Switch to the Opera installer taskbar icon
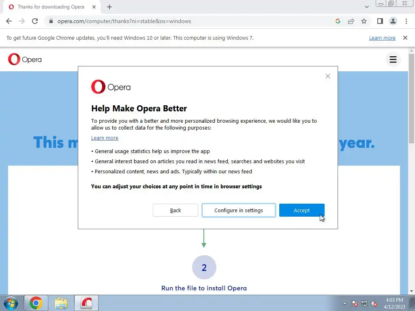This screenshot has width=415, height=311. [x=86, y=303]
